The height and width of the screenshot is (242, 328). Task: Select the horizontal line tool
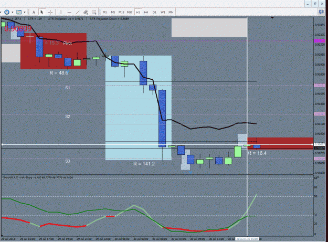pyautogui.click(x=69, y=13)
